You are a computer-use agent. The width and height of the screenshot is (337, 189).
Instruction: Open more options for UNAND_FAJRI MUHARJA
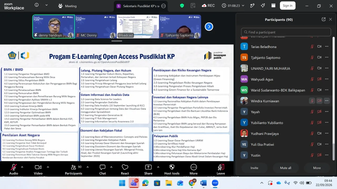click(327, 68)
